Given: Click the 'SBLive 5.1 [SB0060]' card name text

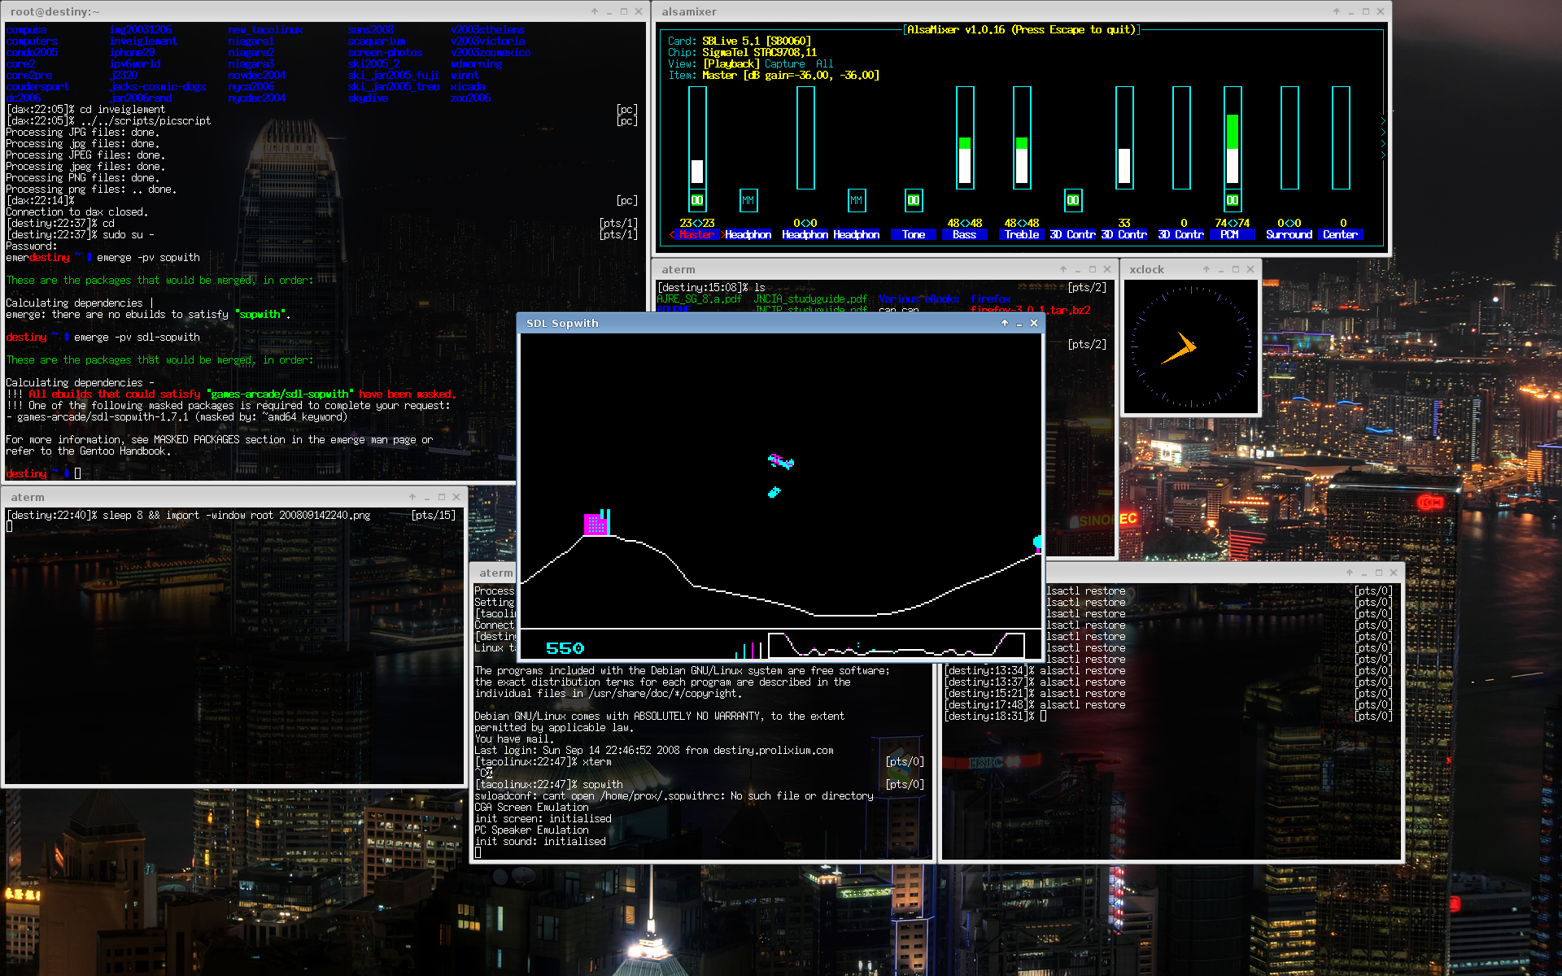Looking at the screenshot, I should click(x=757, y=41).
